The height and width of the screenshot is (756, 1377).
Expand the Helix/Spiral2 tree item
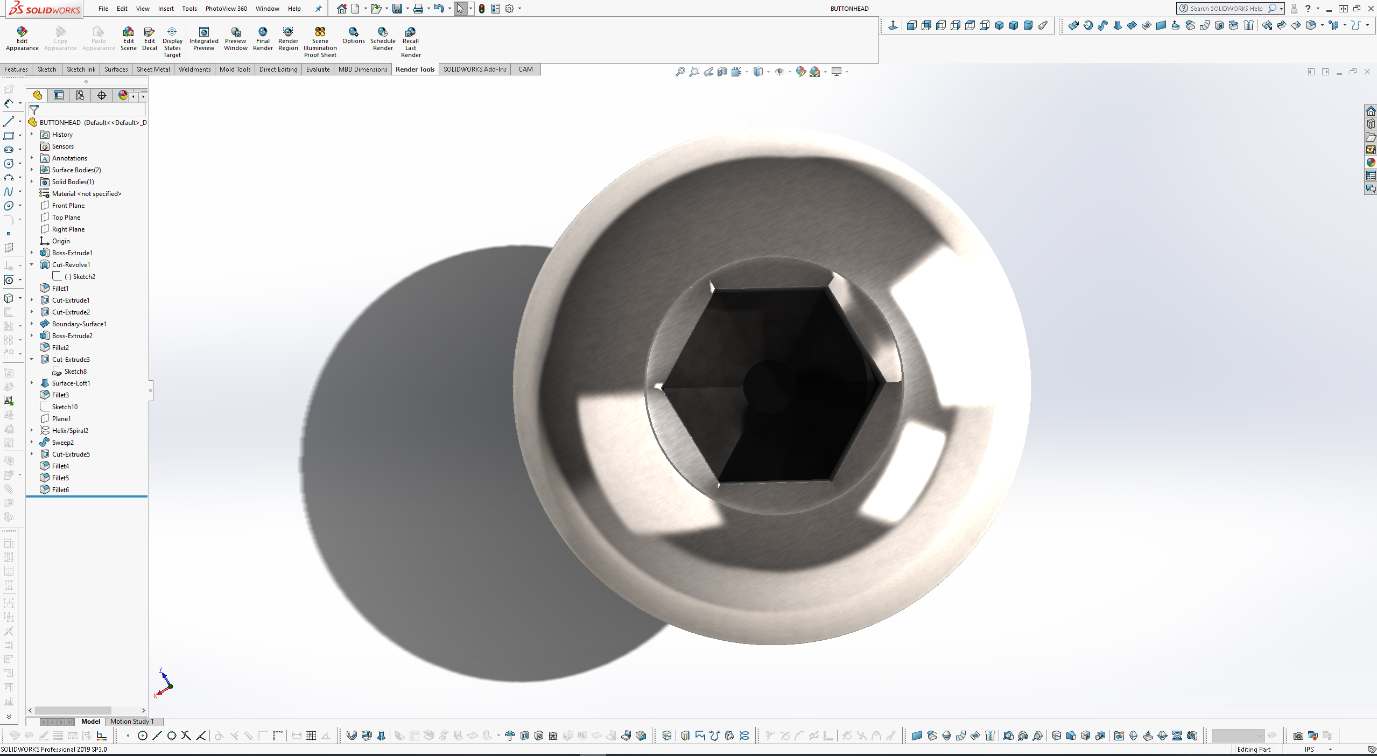coord(32,430)
